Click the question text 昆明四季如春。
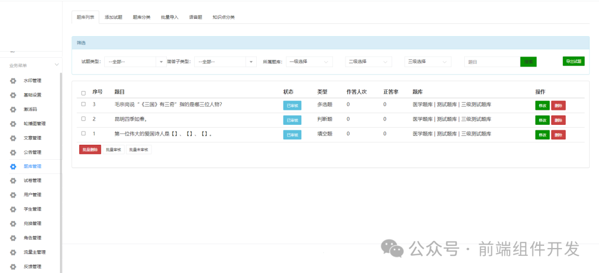The image size is (599, 273). [x=131, y=119]
